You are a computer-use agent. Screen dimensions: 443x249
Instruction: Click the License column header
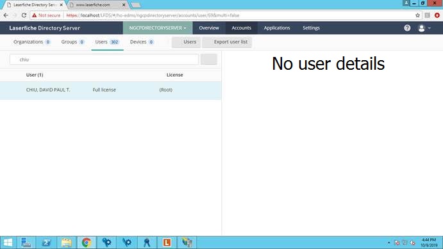click(x=174, y=75)
